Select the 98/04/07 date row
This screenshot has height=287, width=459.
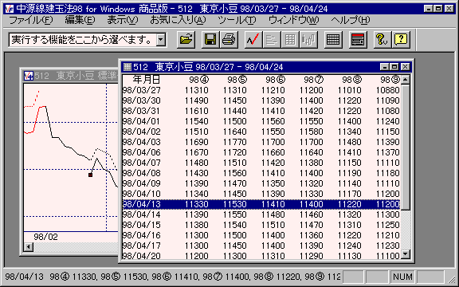pyautogui.click(x=261, y=163)
